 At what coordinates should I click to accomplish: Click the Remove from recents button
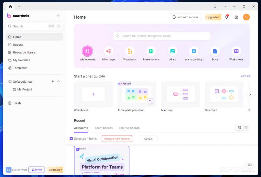117,139
